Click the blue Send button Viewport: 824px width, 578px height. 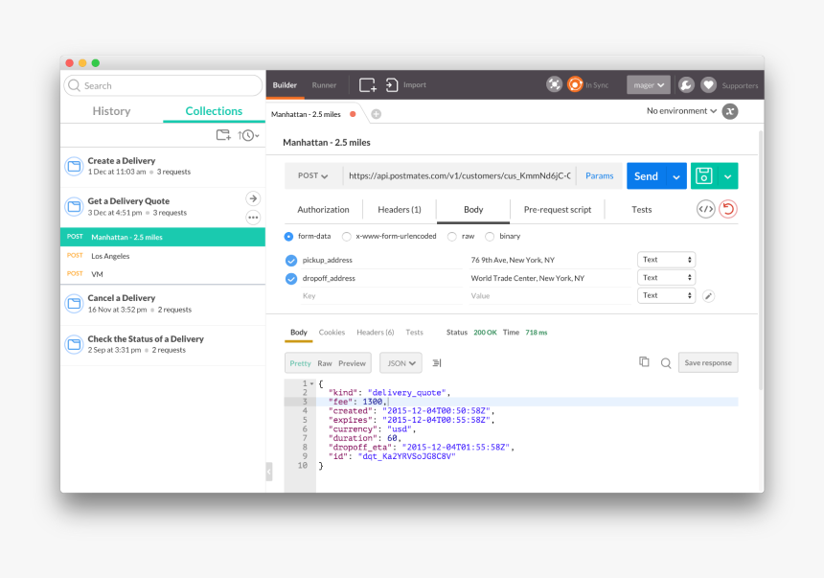(646, 175)
